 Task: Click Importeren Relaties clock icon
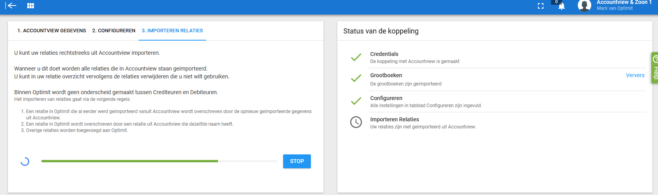tap(356, 122)
